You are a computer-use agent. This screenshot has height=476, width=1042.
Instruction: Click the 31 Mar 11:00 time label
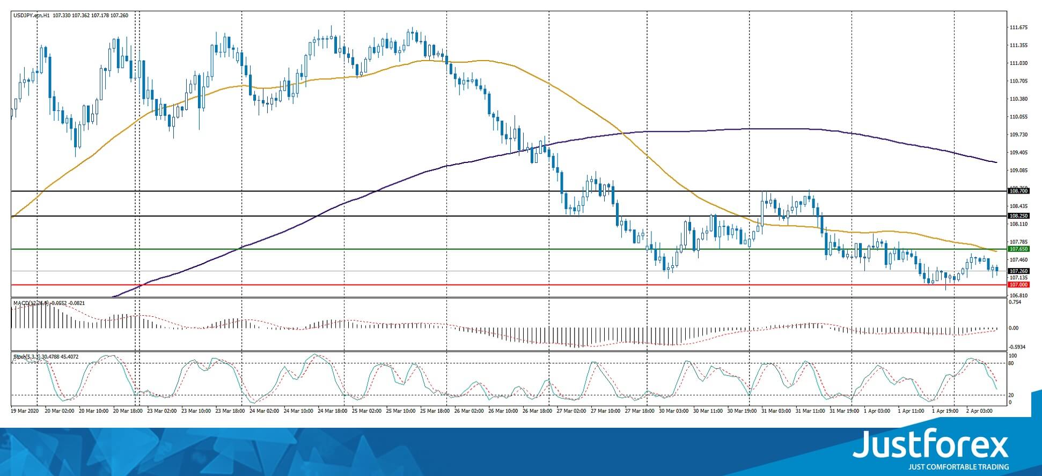[811, 411]
